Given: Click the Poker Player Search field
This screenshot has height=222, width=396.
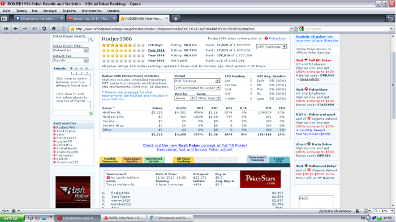Looking at the screenshot, I should [x=71, y=40].
